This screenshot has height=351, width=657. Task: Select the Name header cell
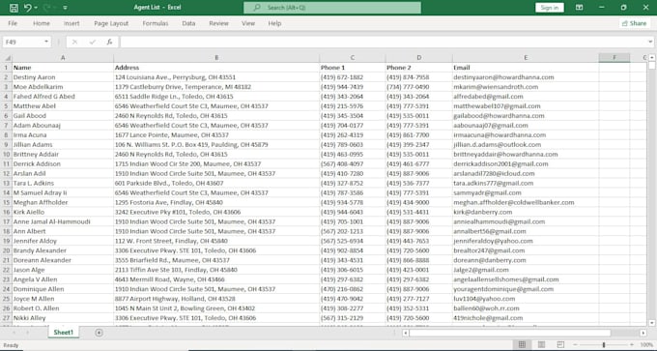[63, 68]
